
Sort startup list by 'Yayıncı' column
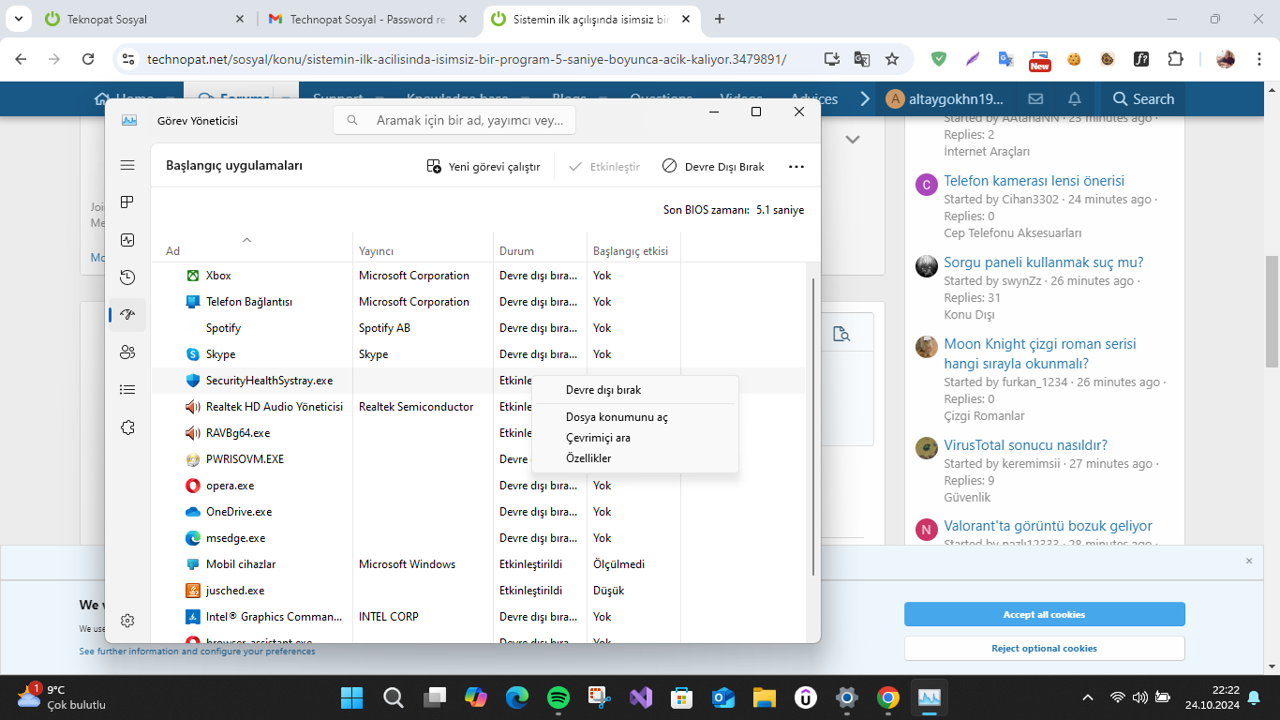[424, 247]
